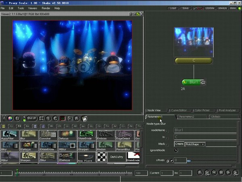This screenshot has width=242, height=182.
Task: Toggle the green status light at top right
Action: click(x=240, y=8)
